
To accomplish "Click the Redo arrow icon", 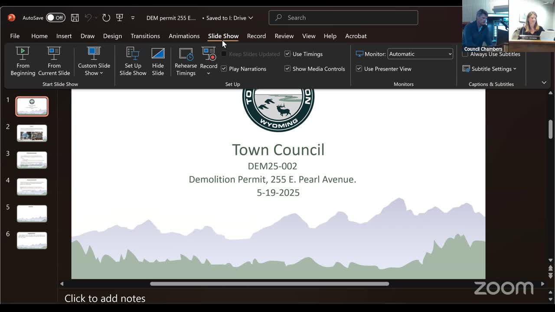I will pyautogui.click(x=106, y=18).
